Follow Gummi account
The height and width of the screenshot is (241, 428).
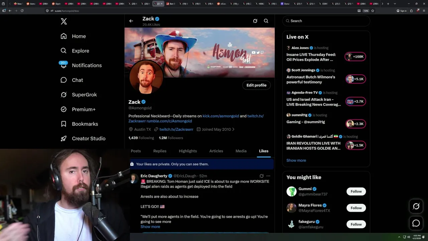[356, 191]
